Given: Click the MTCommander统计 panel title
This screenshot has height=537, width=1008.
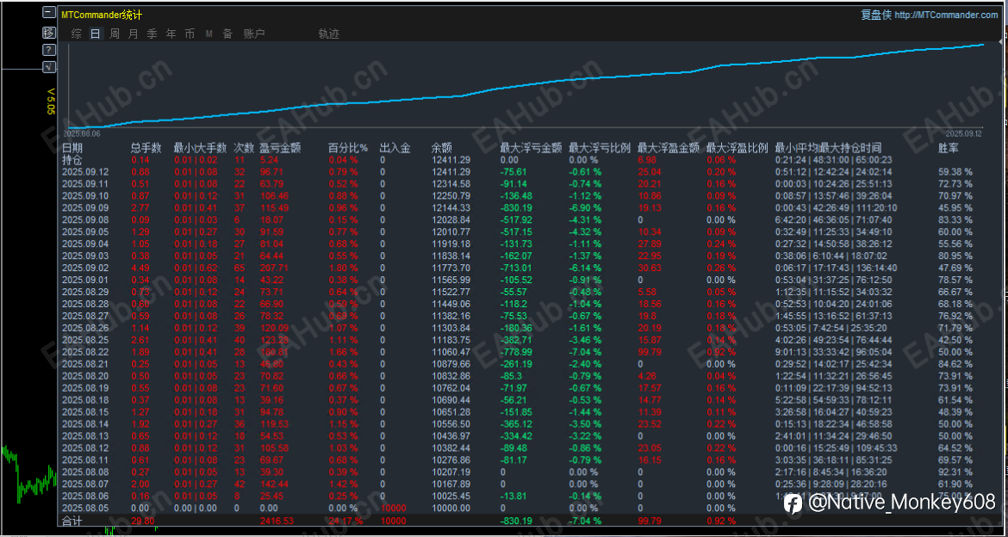Looking at the screenshot, I should click(x=102, y=15).
